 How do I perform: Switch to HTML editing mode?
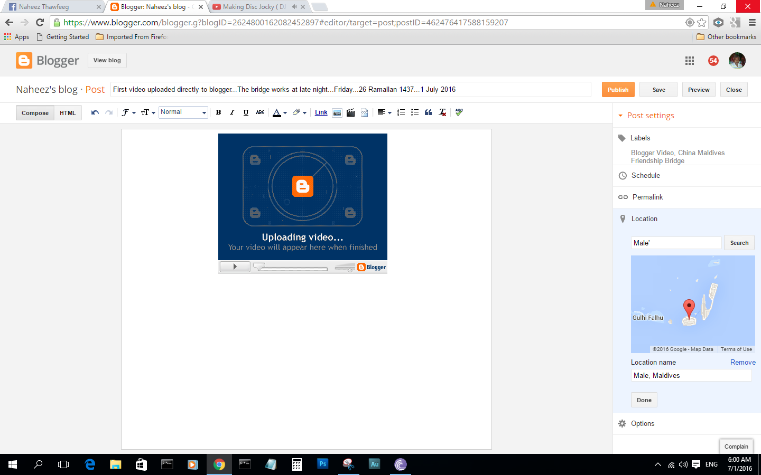(68, 113)
